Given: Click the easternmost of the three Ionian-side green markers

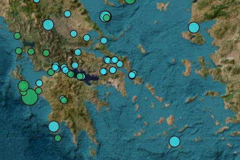Looking at the screenshot, I should tap(46, 53).
